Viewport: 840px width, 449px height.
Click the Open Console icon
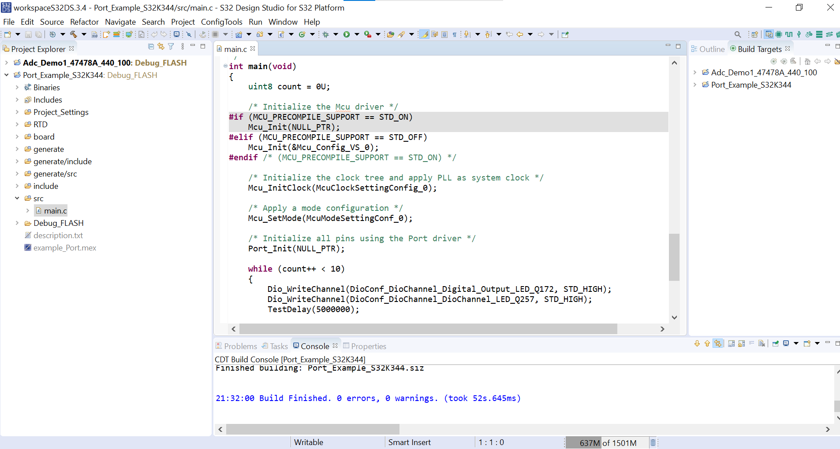(x=807, y=343)
